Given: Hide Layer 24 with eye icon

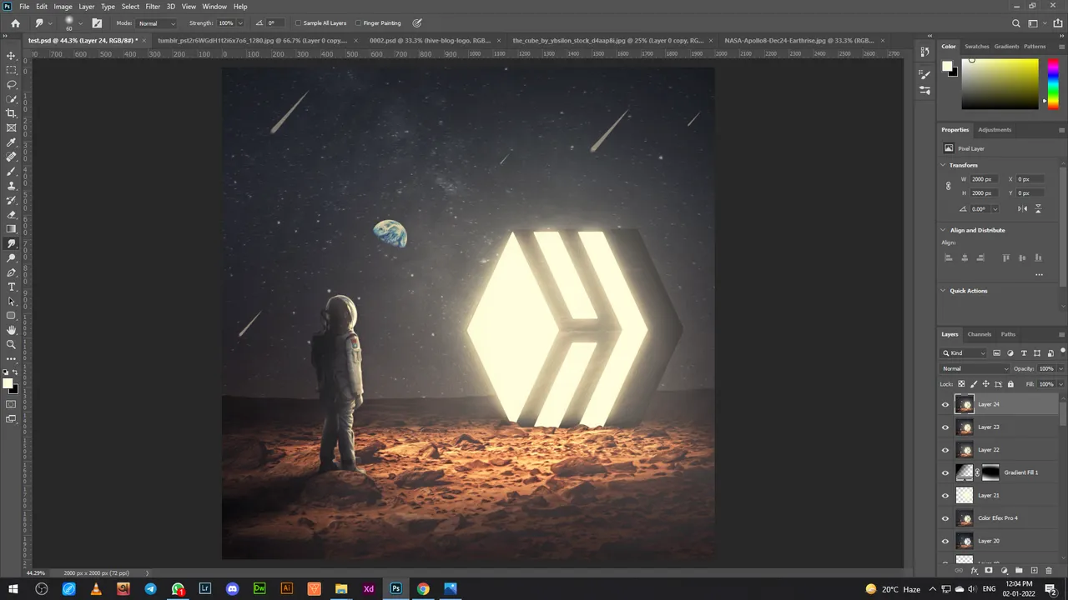Looking at the screenshot, I should pos(945,404).
